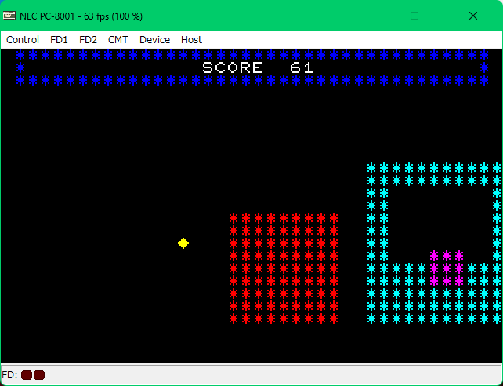Minimize the emulator window
Image resolution: width=503 pixels, height=386 pixels.
356,16
